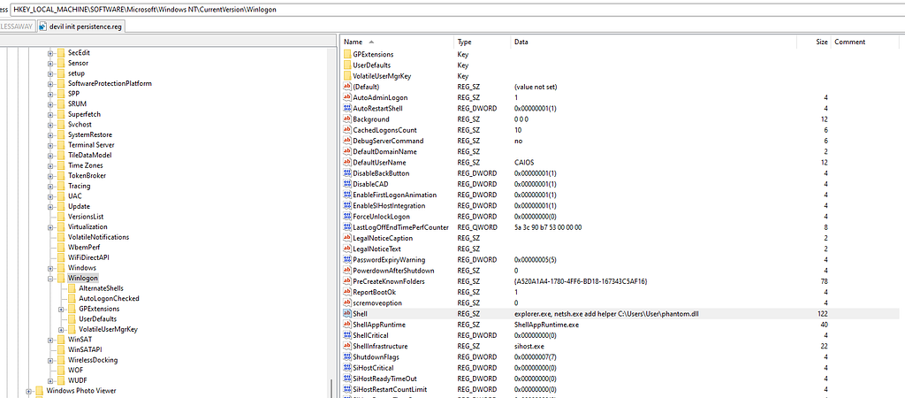The height and width of the screenshot is (398, 905).
Task: Select the WbemPerf tree item
Action: [84, 248]
